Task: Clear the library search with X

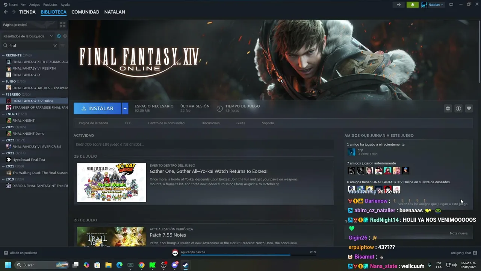Action: (x=55, y=46)
